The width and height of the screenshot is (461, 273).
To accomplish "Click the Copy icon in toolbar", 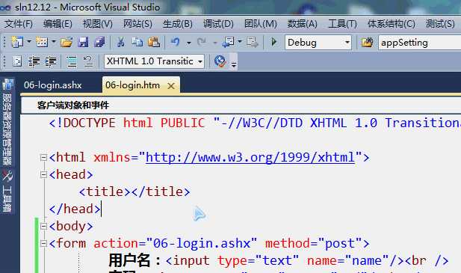I will pos(137,43).
